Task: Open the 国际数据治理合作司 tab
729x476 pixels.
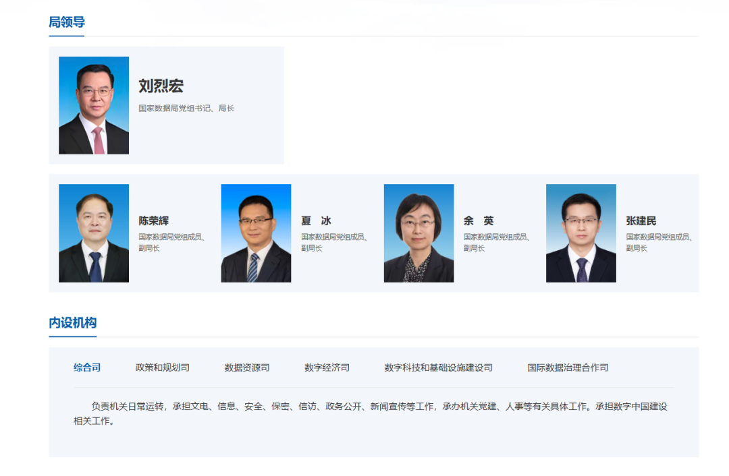Action: (x=568, y=367)
